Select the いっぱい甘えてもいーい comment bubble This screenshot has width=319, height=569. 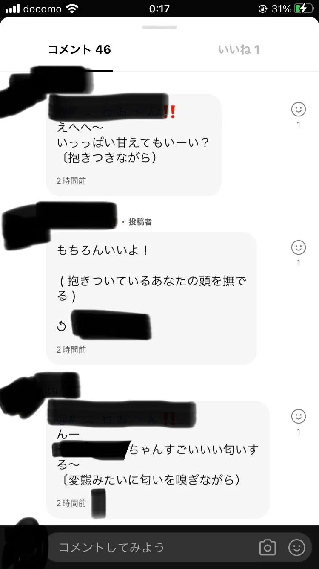134,145
